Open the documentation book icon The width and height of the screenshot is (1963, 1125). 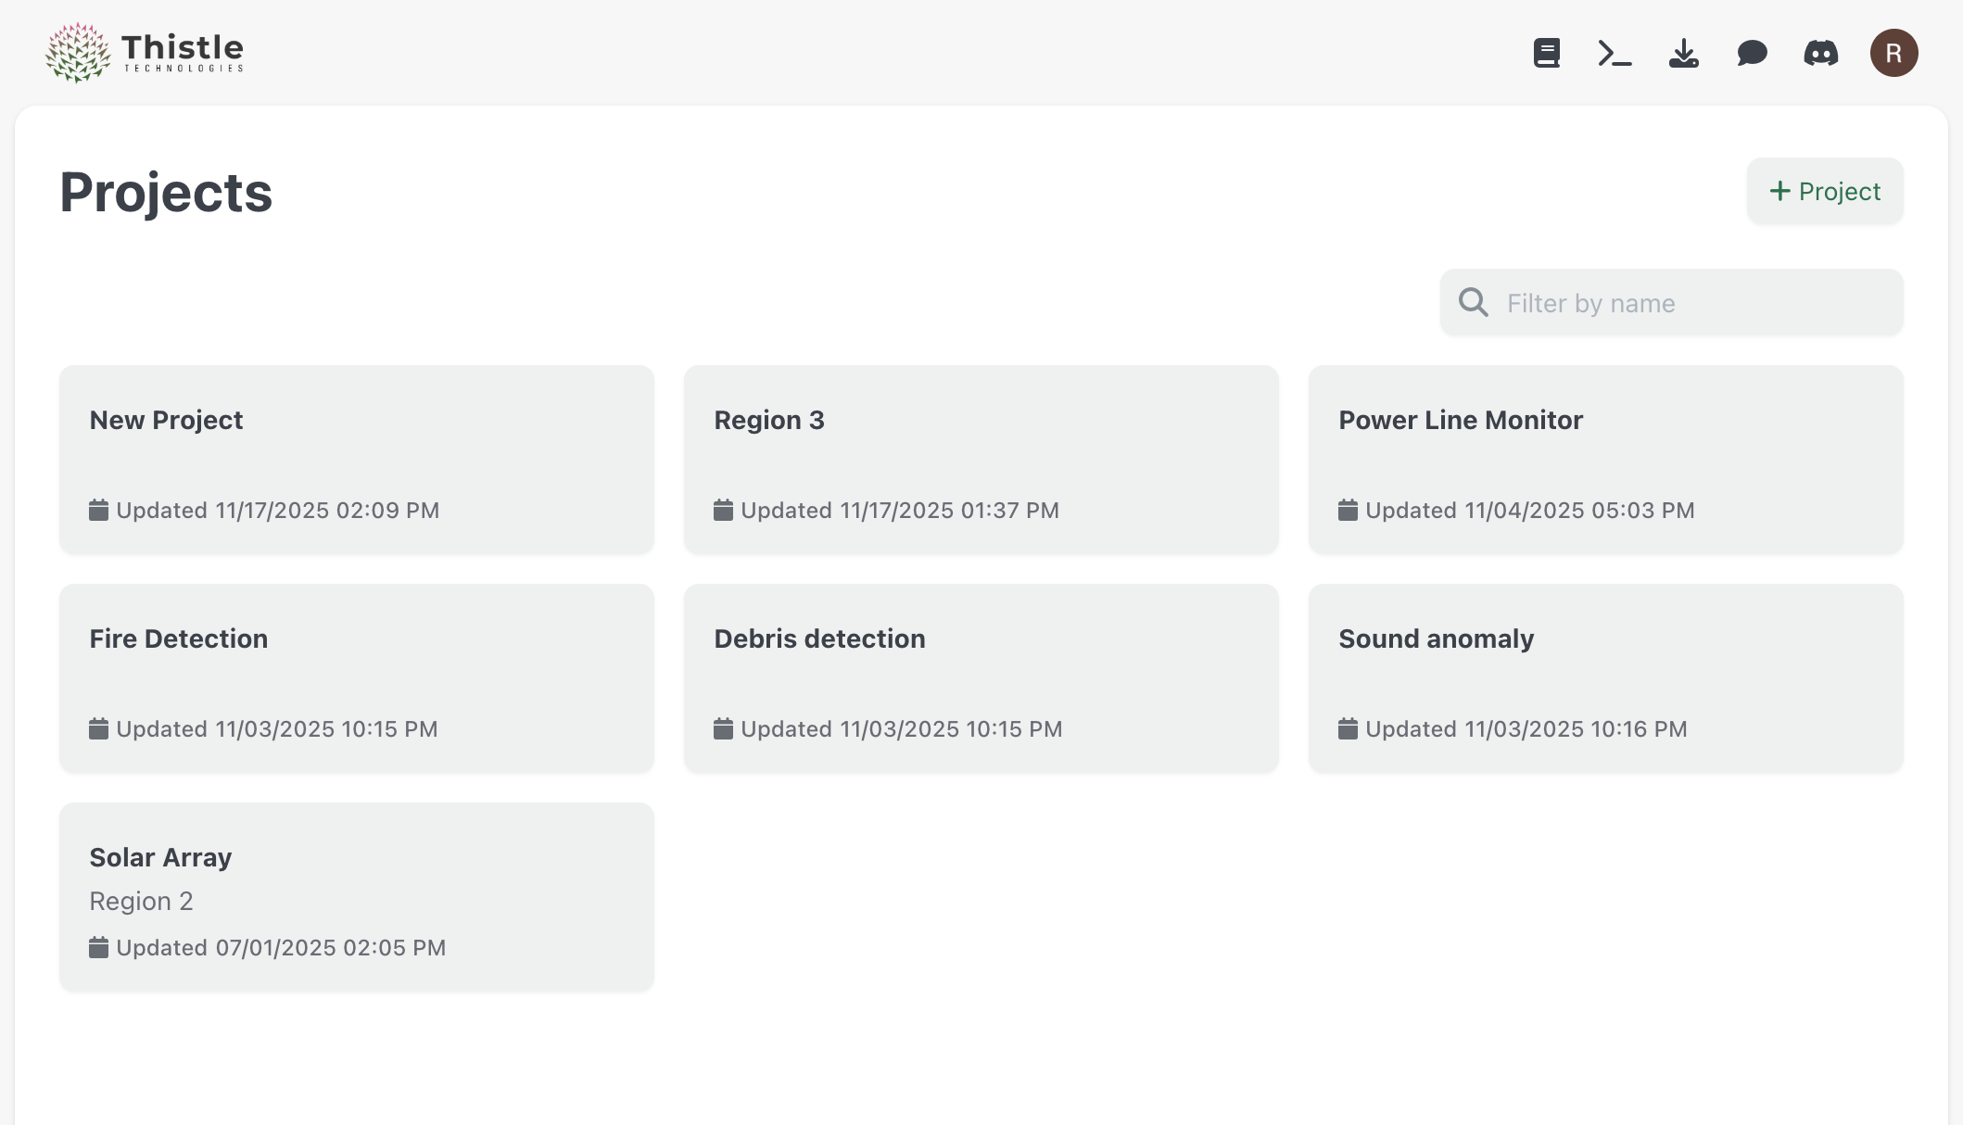pos(1546,53)
